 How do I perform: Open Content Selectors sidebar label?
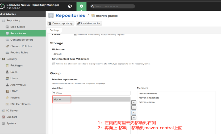click(x=22, y=40)
